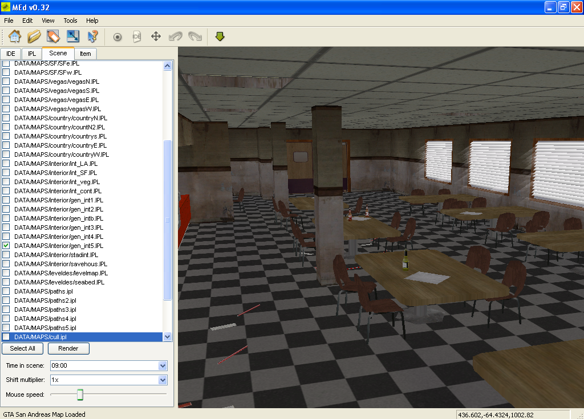Screen dimensions: 584x419
Task: Select the Scene tab
Action: click(58, 53)
